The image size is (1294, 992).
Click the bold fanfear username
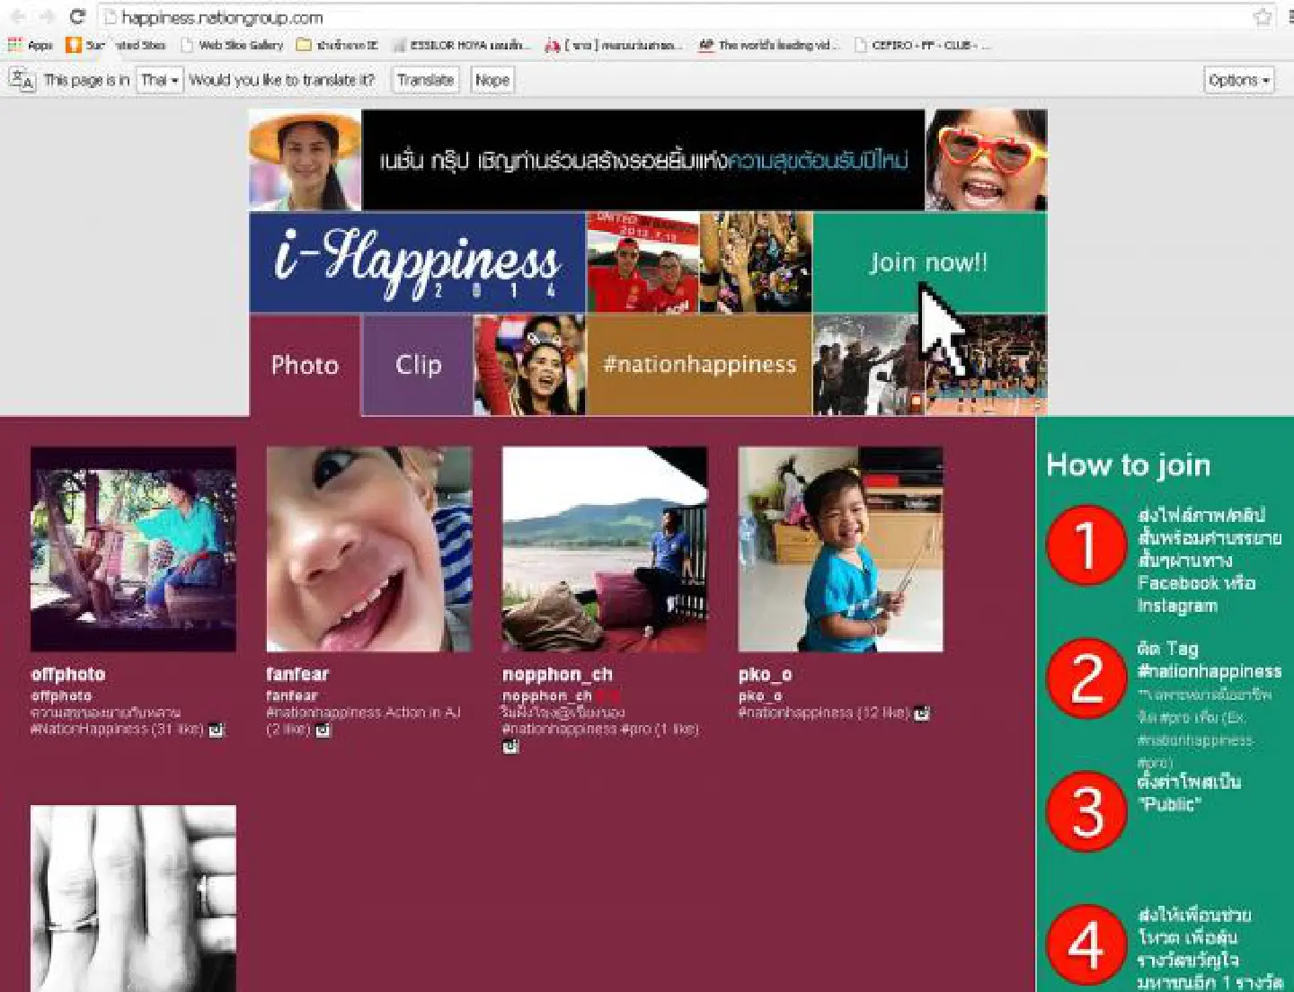(297, 674)
